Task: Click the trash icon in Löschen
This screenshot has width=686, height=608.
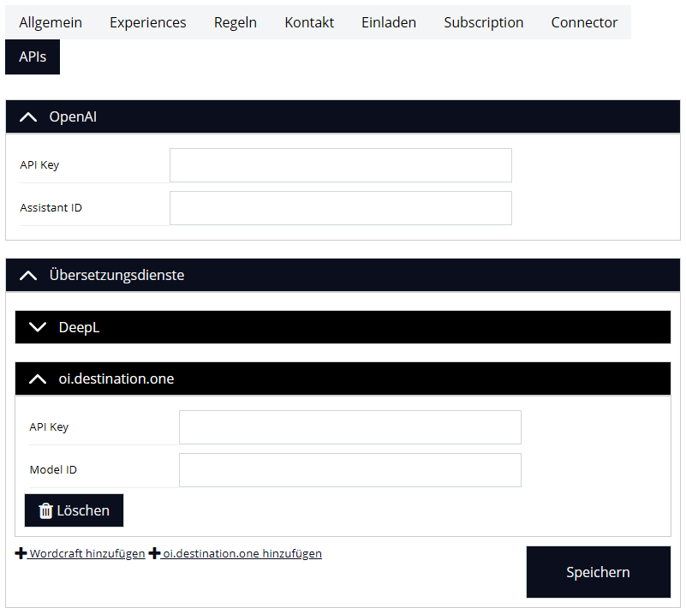Action: pos(45,511)
